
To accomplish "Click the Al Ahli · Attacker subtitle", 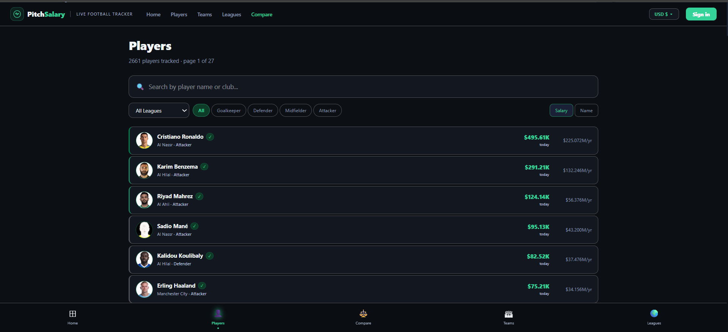I will [173, 204].
